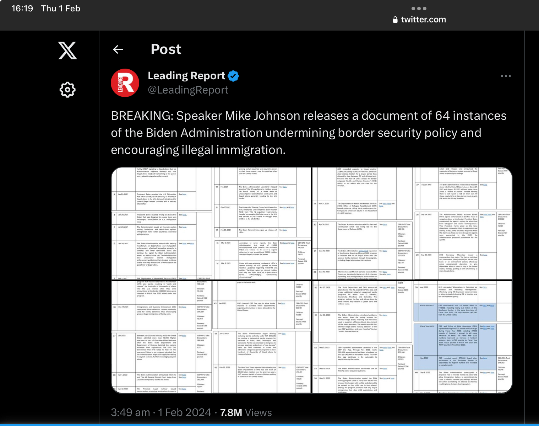Screen dimensions: 539x426
Task: Tap the Leading Report profile avatar
Action: tap(125, 83)
